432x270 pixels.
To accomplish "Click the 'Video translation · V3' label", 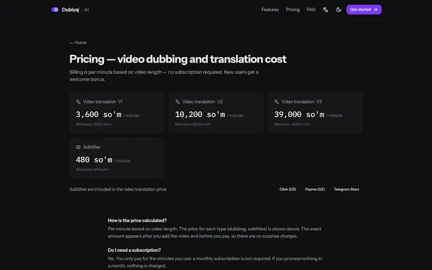I will pyautogui.click(x=301, y=102).
